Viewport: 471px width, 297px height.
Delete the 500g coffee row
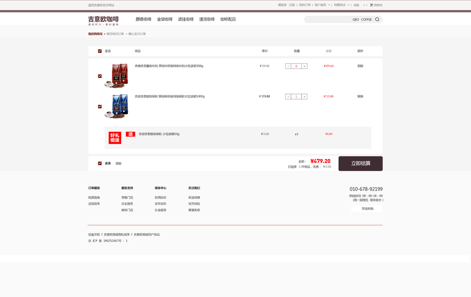click(x=360, y=66)
